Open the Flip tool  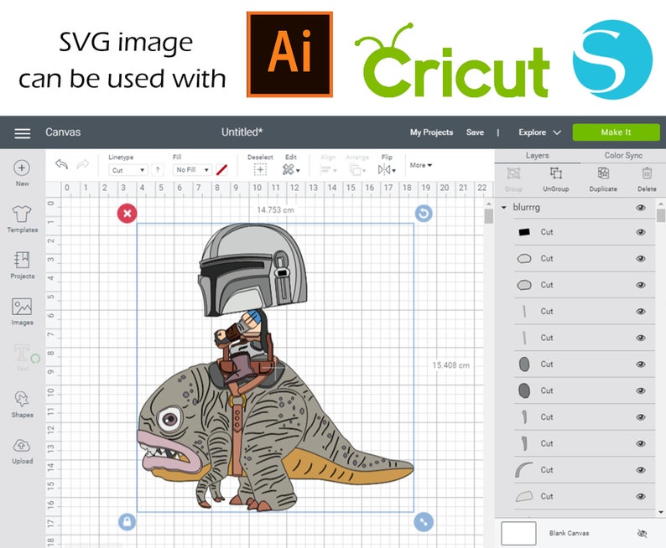click(384, 169)
